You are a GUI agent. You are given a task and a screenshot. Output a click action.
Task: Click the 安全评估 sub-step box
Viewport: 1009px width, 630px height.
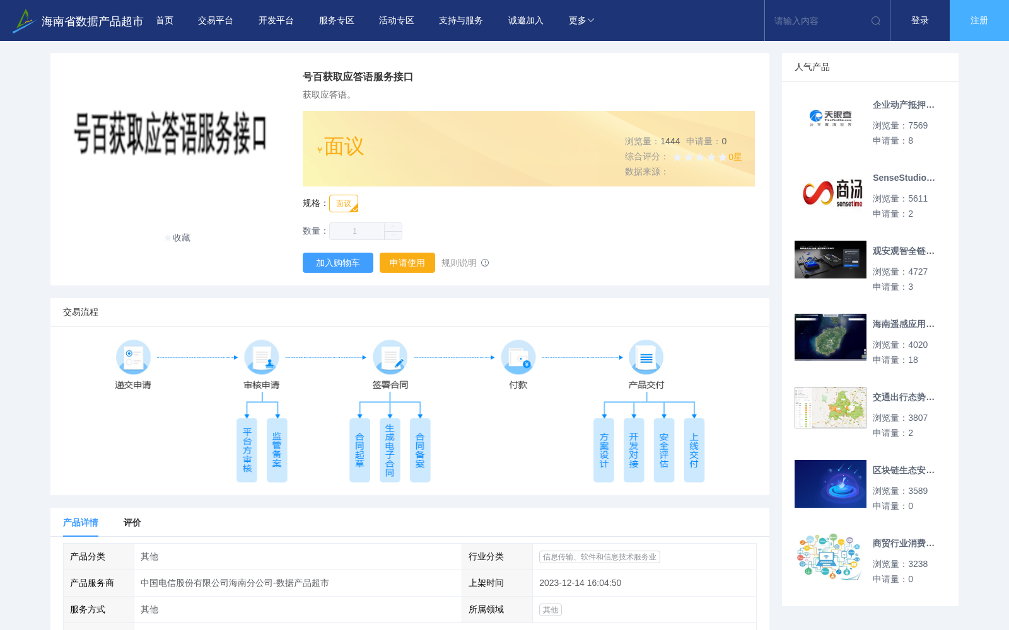[664, 450]
